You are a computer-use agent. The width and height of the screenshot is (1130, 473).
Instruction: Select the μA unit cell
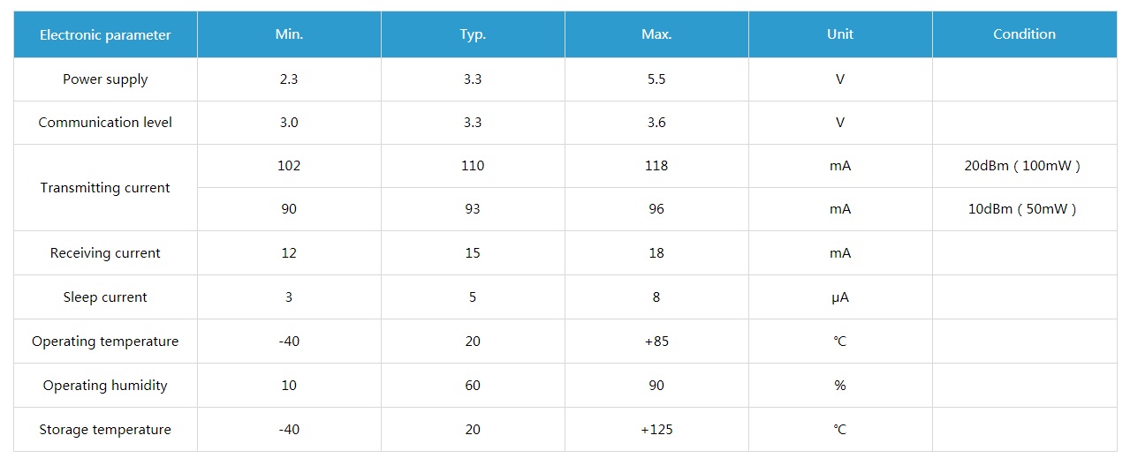(x=840, y=297)
